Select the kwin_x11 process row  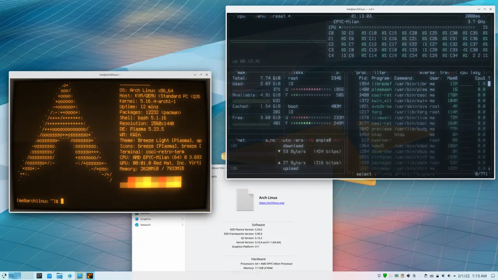pyautogui.click(x=422, y=101)
